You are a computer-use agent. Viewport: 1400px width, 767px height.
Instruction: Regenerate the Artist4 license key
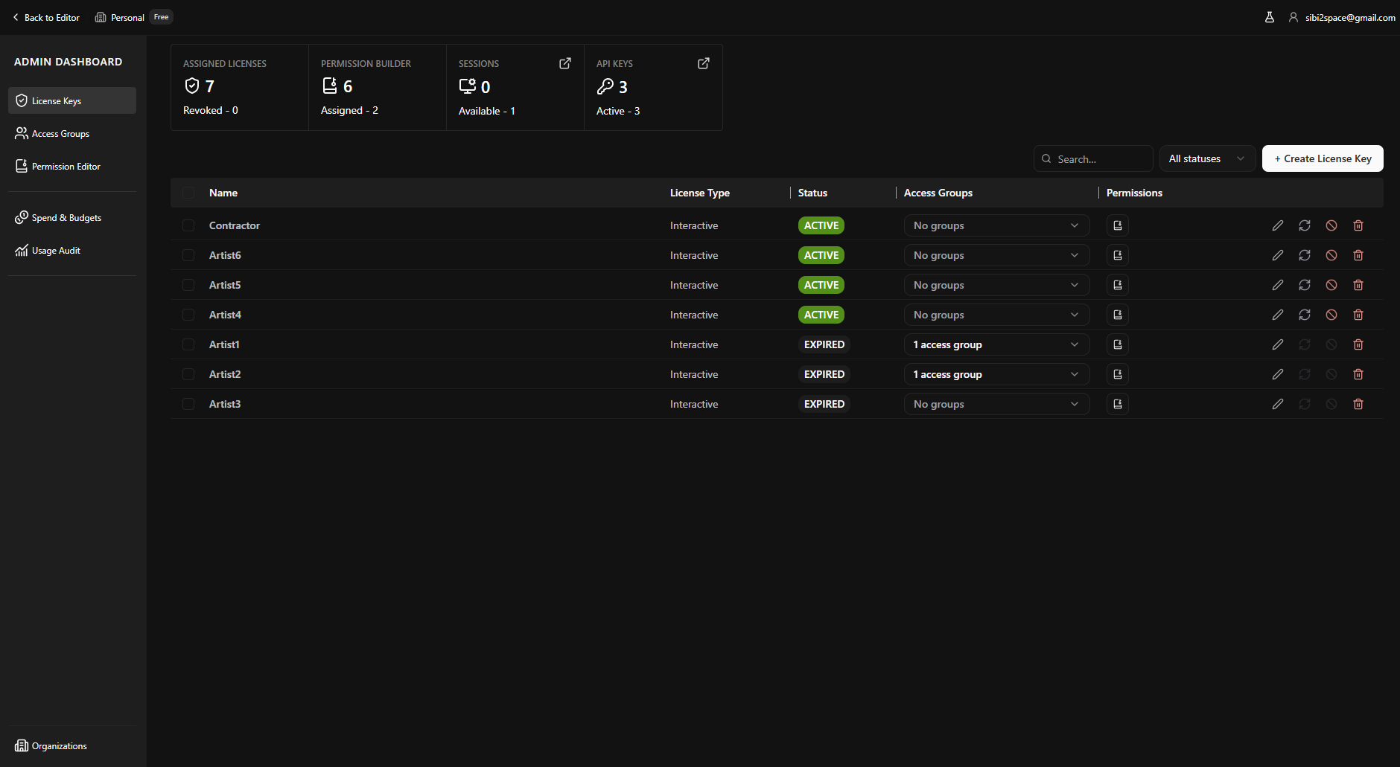[1305, 315]
